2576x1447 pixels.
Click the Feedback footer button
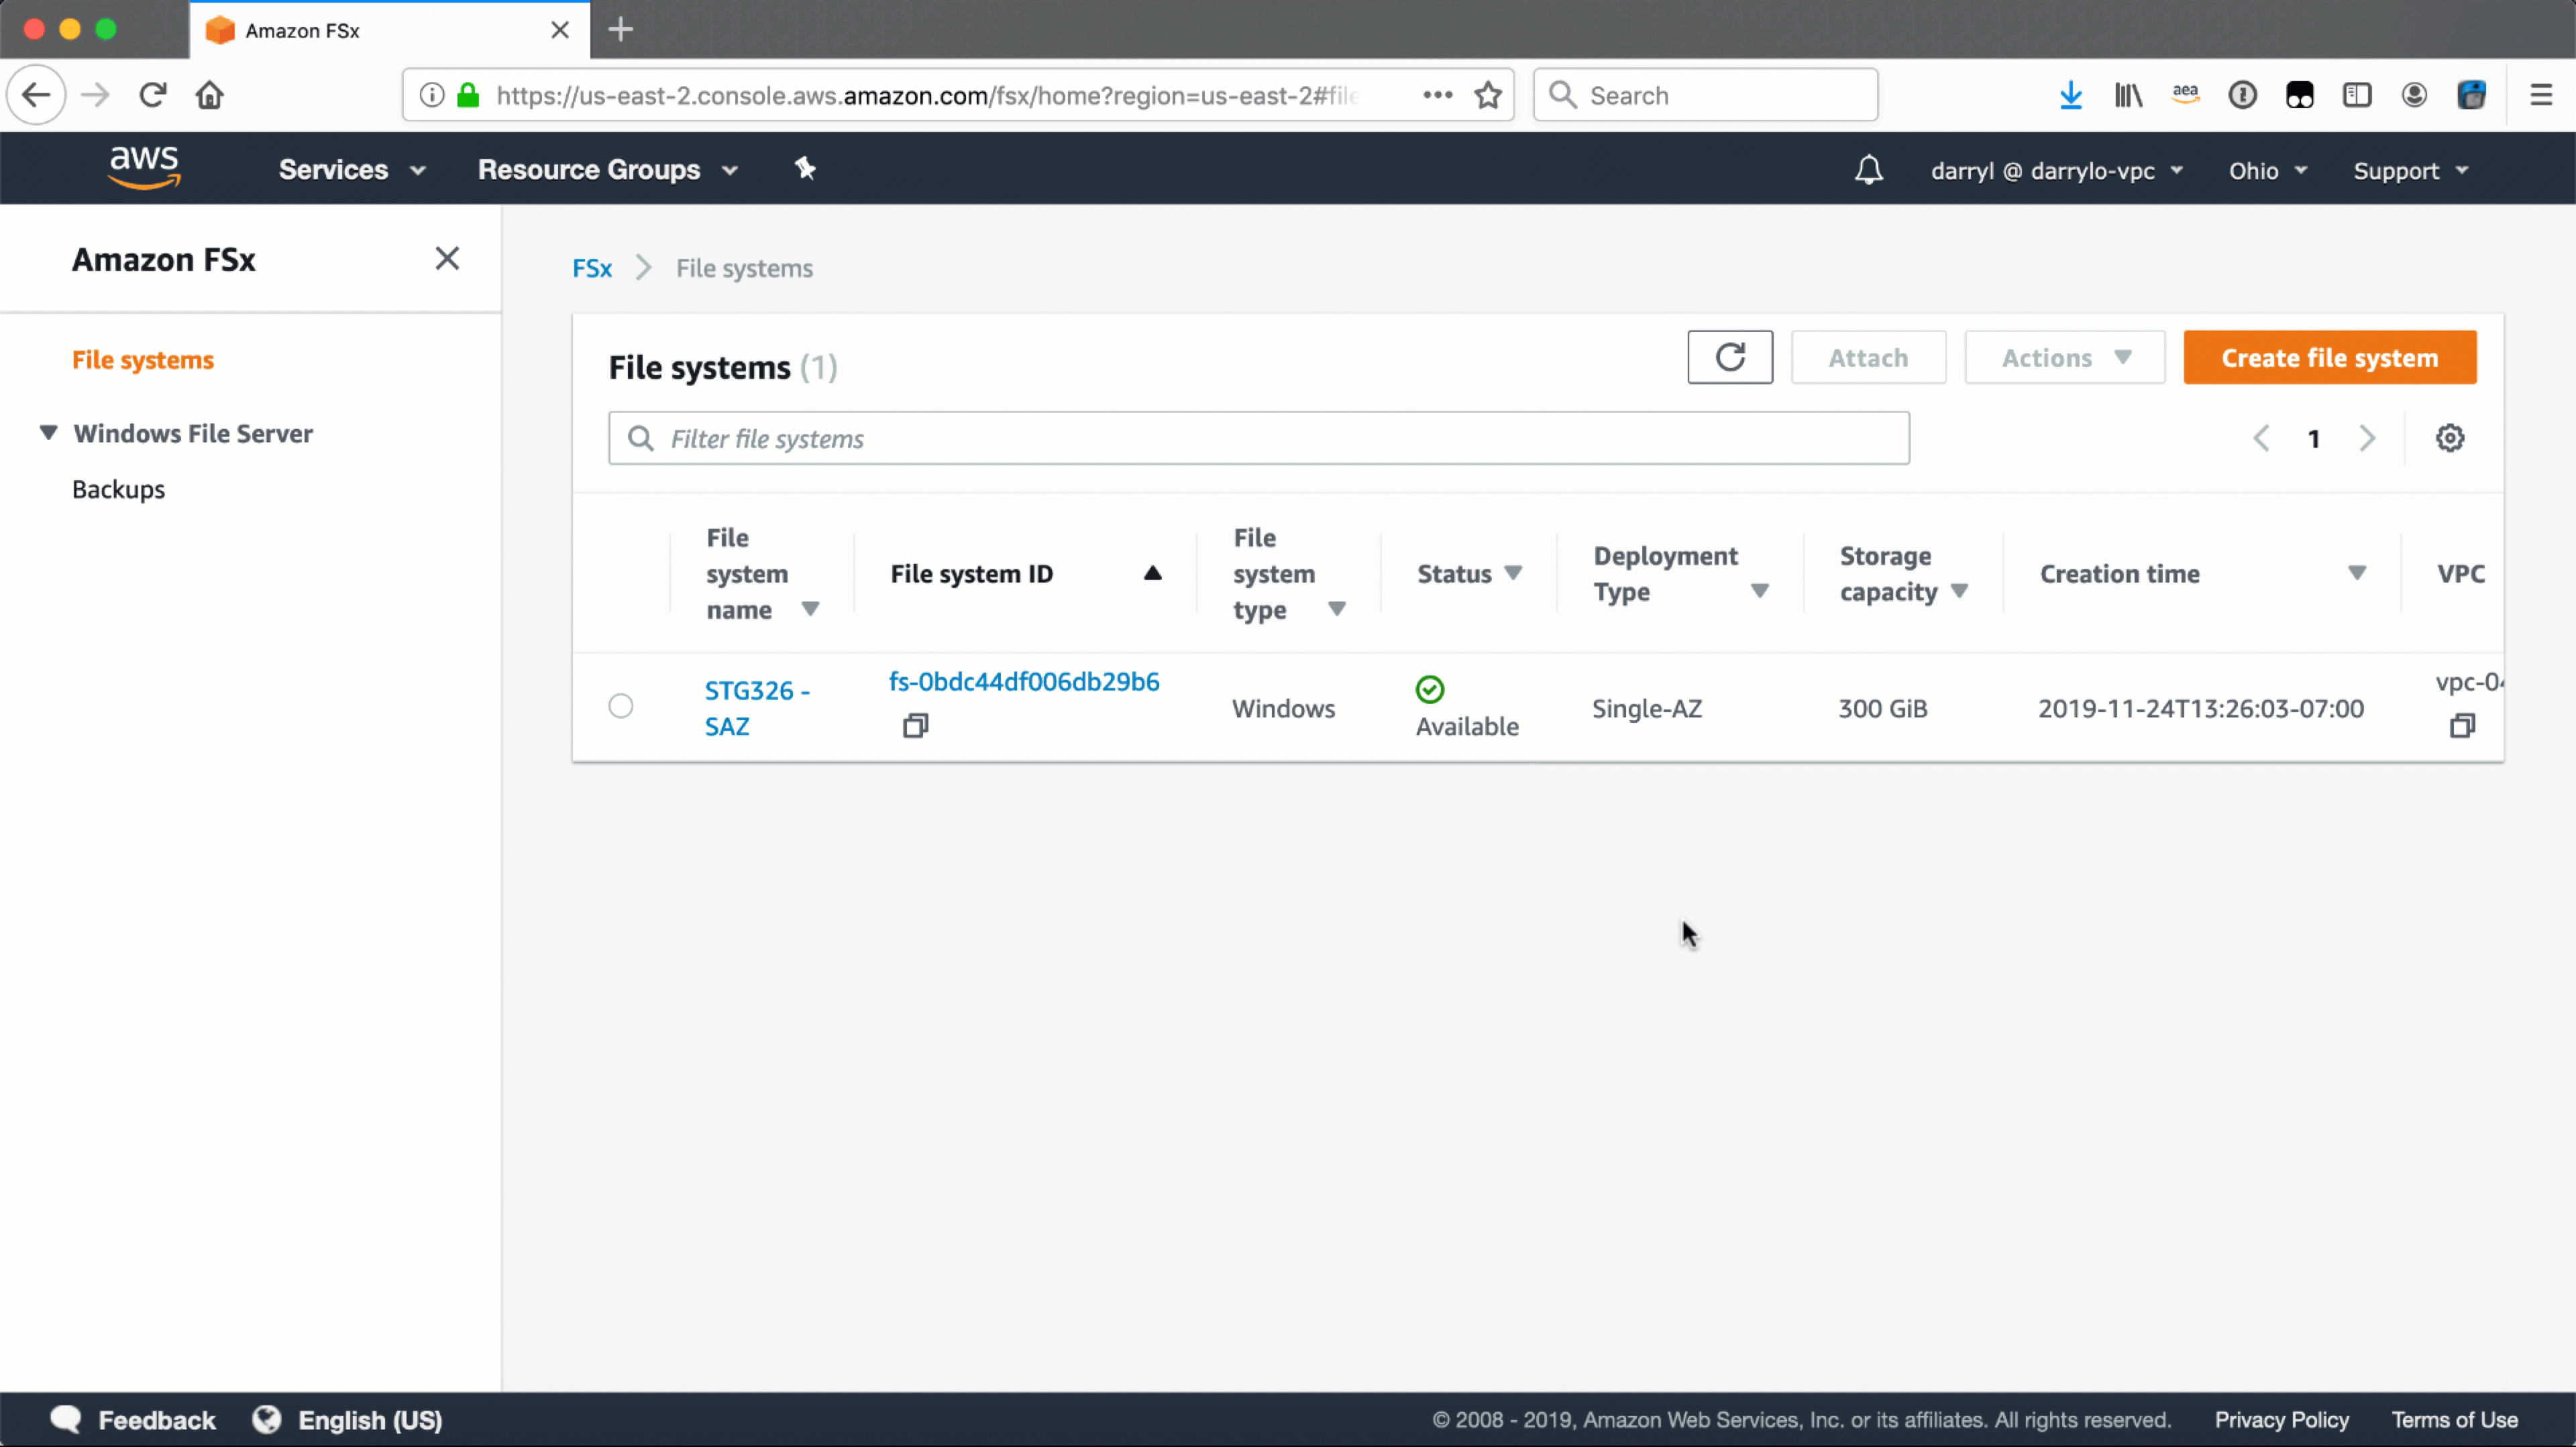click(156, 1420)
